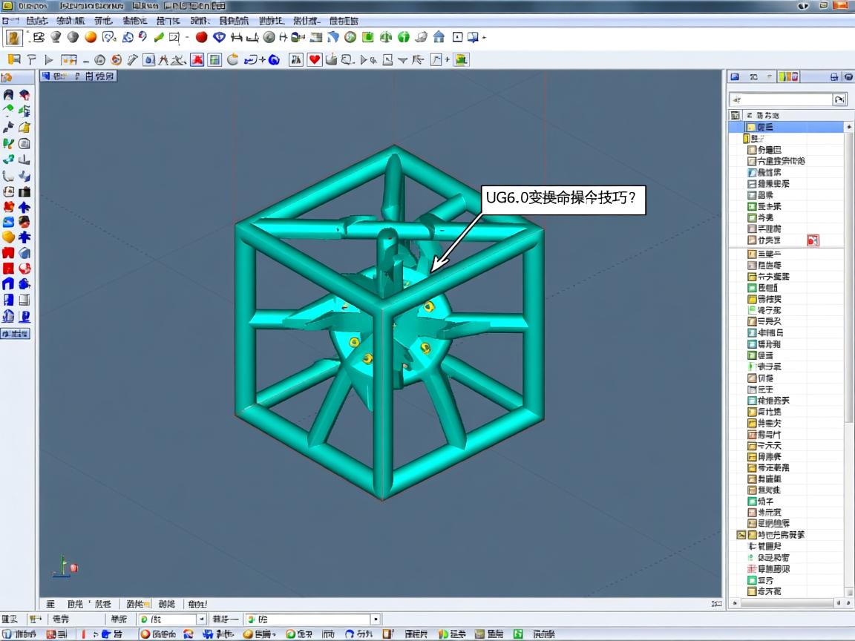This screenshot has height=641, width=855.
Task: Click the green pencil icon in top toolbar
Action: (159, 37)
